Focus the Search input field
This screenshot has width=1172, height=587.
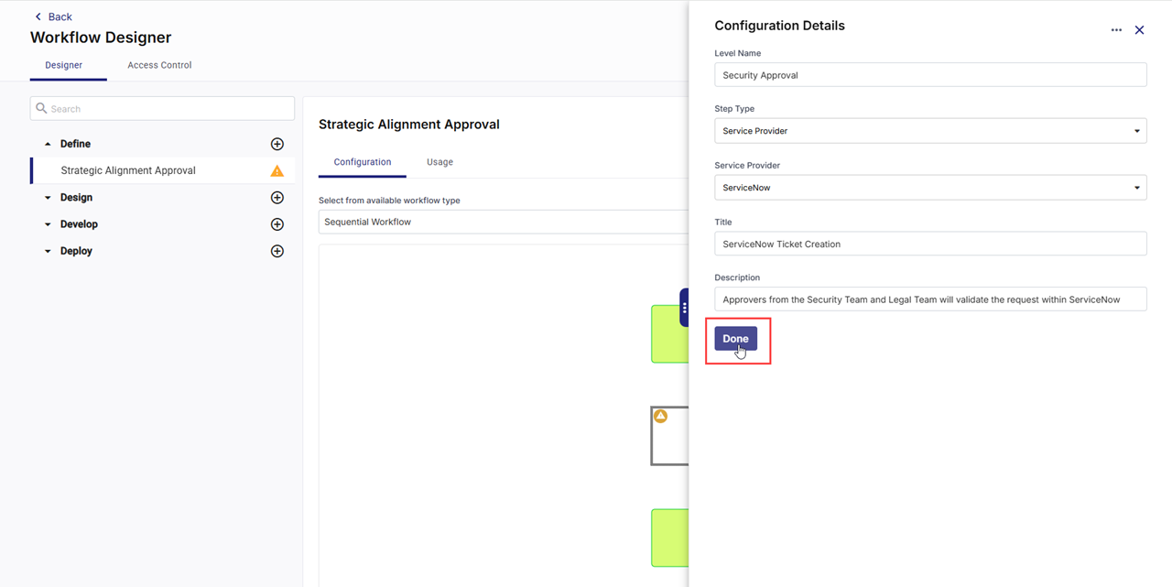click(162, 108)
